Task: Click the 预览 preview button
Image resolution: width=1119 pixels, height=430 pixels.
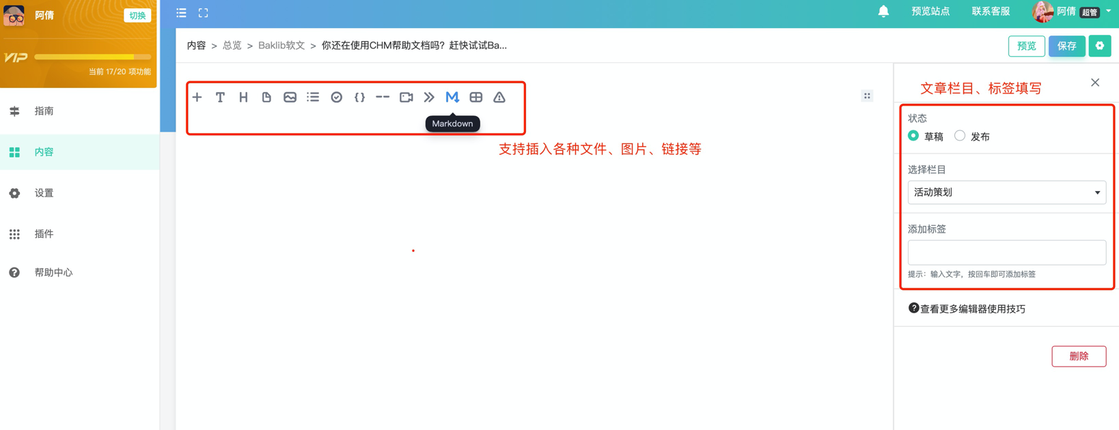Action: [1026, 46]
